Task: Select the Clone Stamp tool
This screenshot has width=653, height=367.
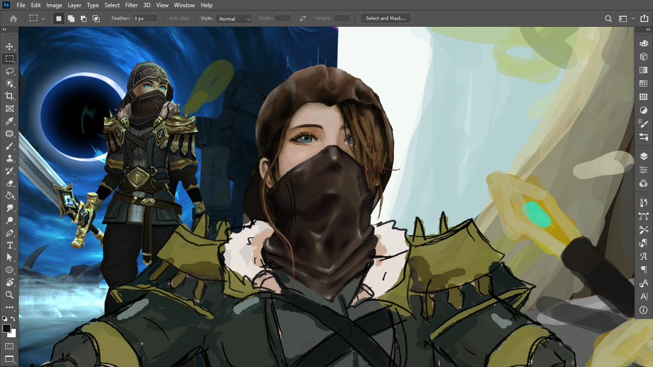Action: [9, 159]
